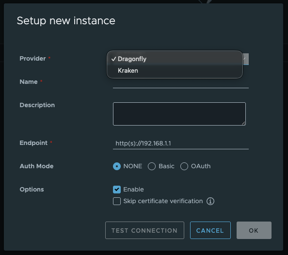Select OAuth auth mode
288x255 pixels.
point(184,166)
